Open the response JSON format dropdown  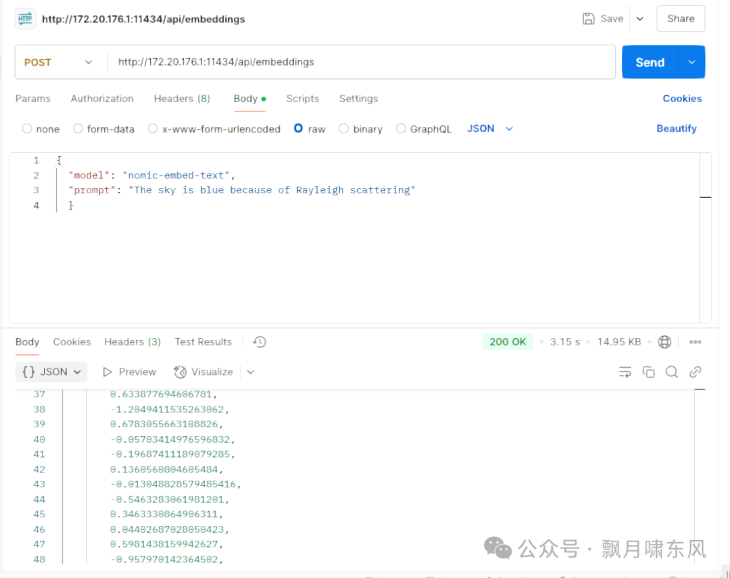coord(51,372)
